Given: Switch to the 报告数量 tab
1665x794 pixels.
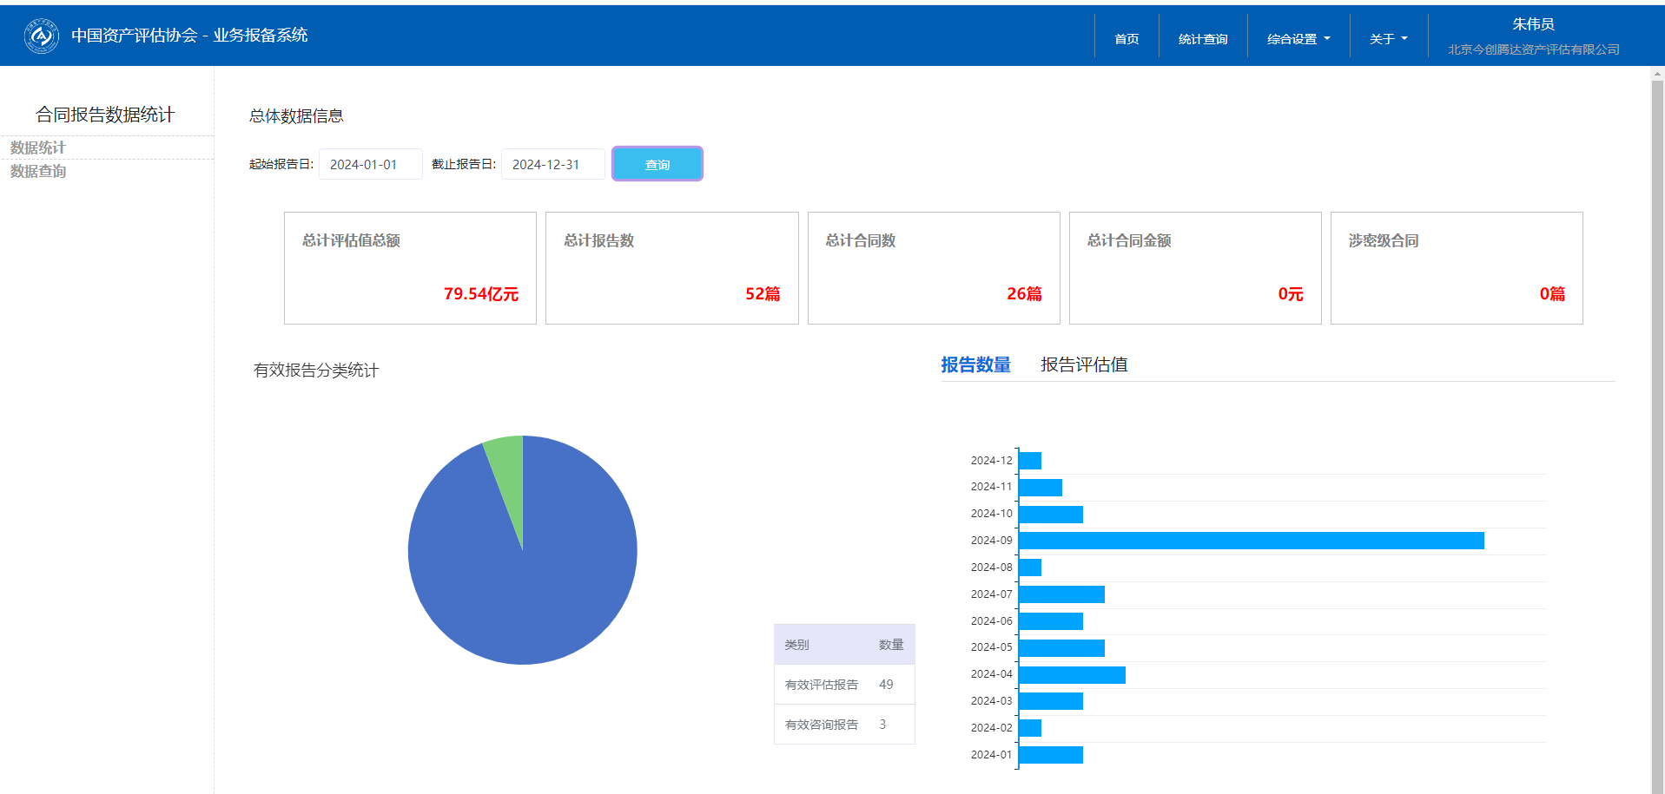Looking at the screenshot, I should tap(975, 364).
